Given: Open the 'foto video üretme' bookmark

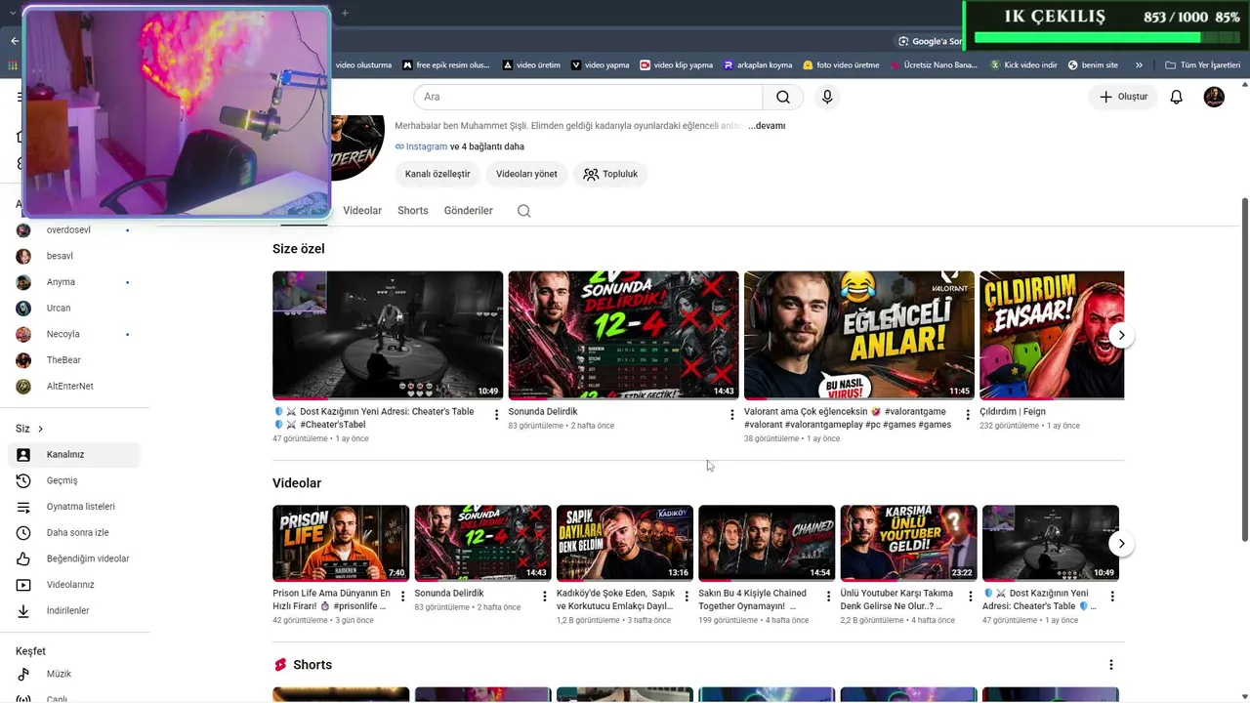Looking at the screenshot, I should click(840, 65).
